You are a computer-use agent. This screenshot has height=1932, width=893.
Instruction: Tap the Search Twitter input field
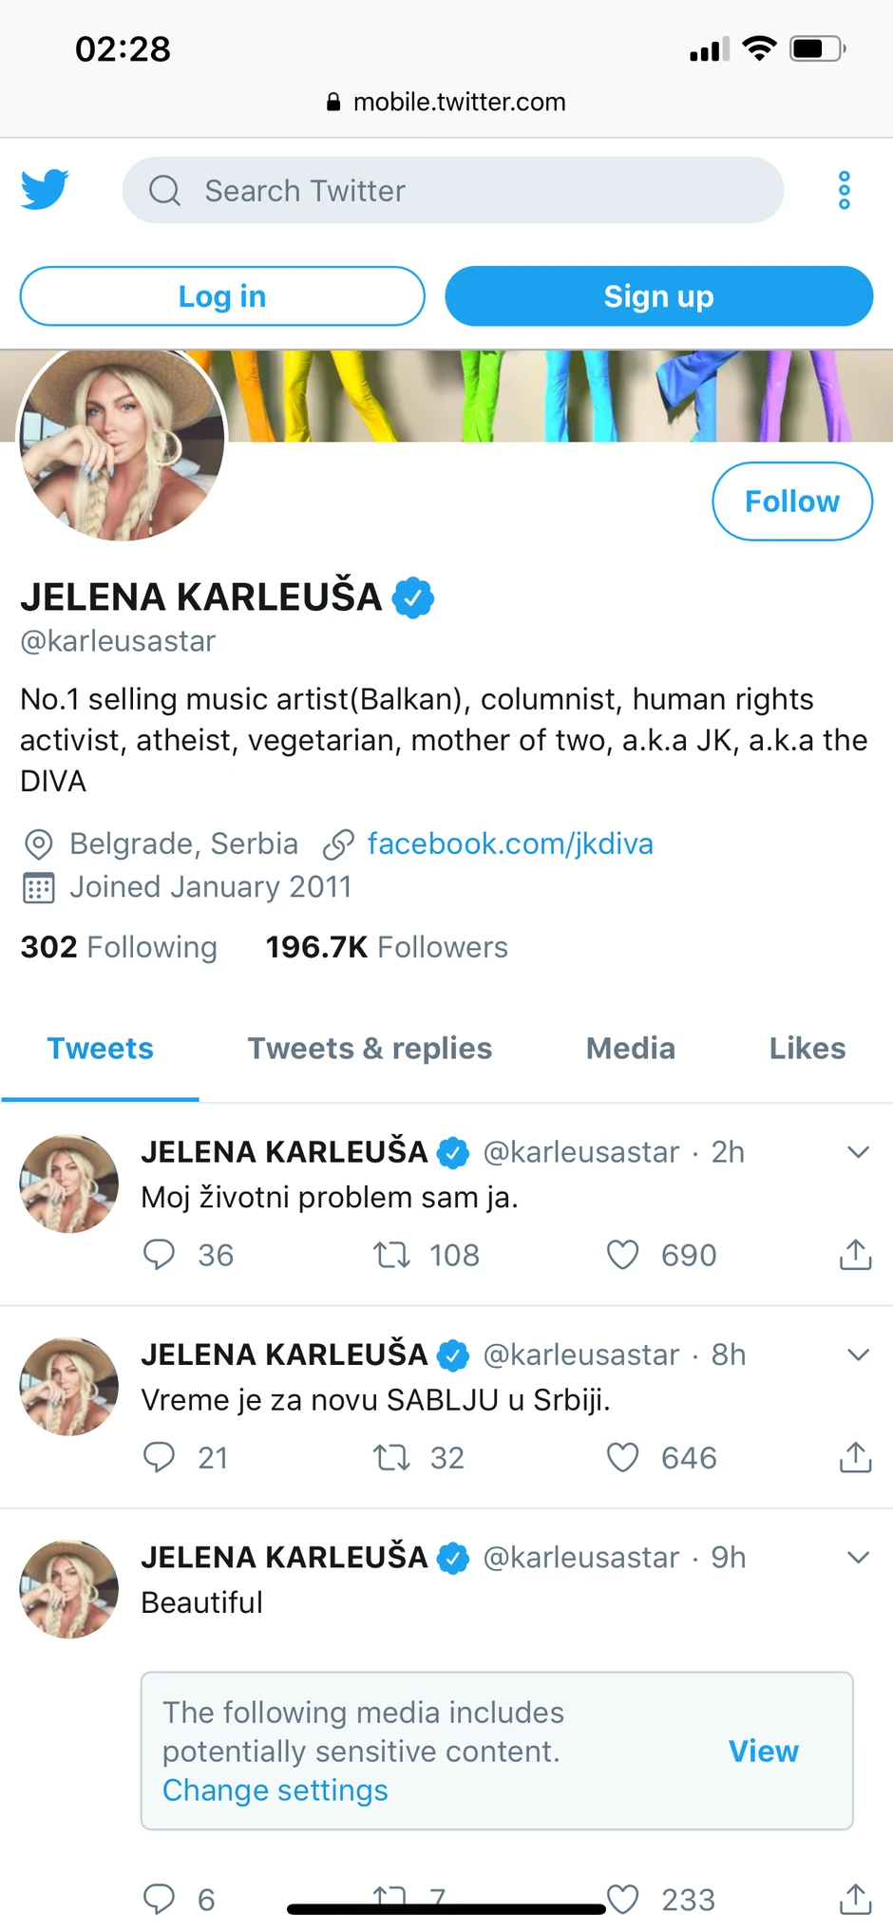click(x=452, y=190)
